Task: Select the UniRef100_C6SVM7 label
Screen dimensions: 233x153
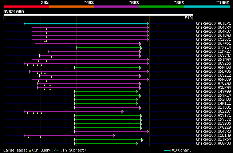Action: point(213,55)
